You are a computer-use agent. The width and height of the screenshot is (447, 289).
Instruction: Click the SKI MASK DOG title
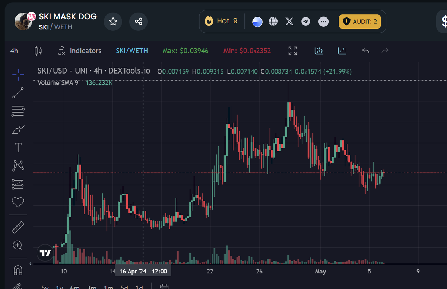pyautogui.click(x=68, y=16)
